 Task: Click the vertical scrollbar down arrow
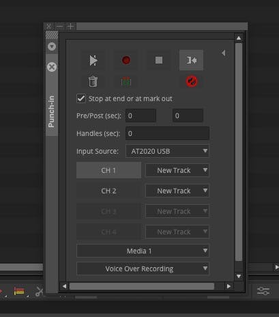(x=239, y=276)
